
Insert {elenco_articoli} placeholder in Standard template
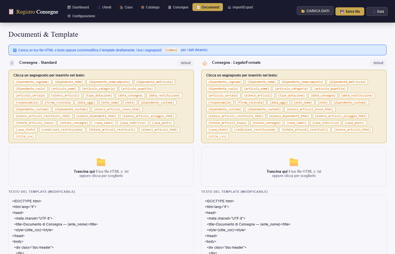(x=65, y=96)
